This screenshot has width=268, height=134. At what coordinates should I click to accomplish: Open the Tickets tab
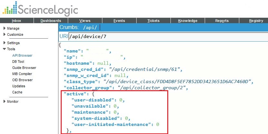[153, 21]
